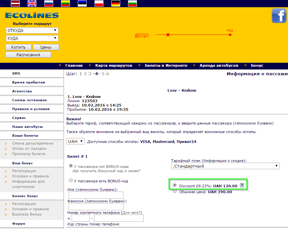
Task: Open the Карта маршрутов menu item
Action: pyautogui.click(x=114, y=65)
